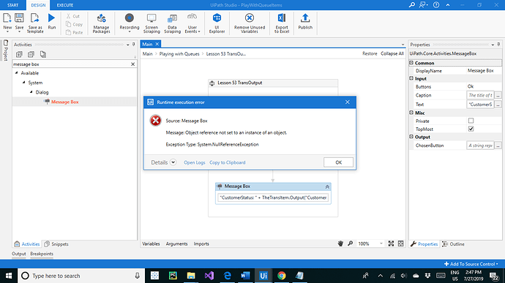Select Cut in the ribbon
The height and width of the screenshot is (283, 505).
click(x=73, y=16)
